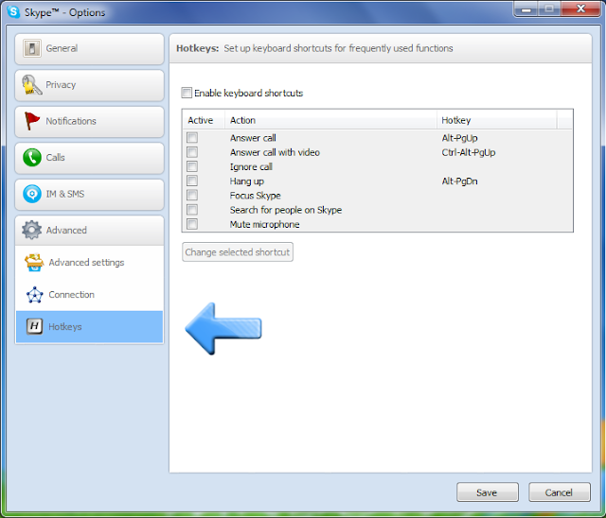This screenshot has width=606, height=518.
Task: Switch to the Privacy section
Action: [89, 85]
